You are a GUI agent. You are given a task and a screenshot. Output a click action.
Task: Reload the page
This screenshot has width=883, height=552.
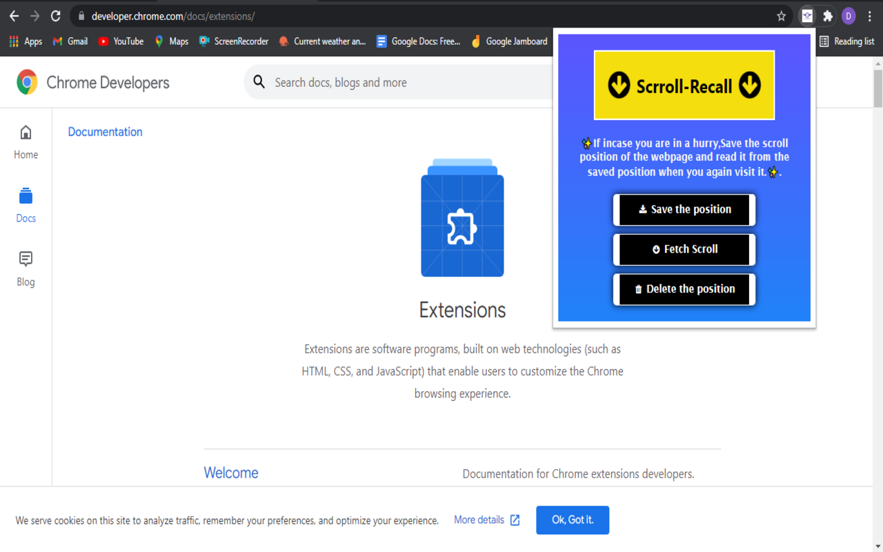pyautogui.click(x=56, y=16)
